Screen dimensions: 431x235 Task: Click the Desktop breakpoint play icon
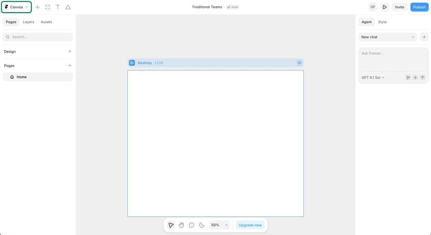click(x=132, y=63)
